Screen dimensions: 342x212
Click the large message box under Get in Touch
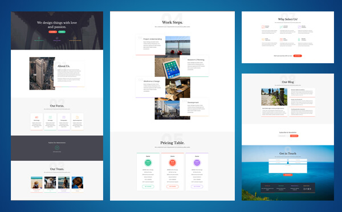(x=288, y=169)
